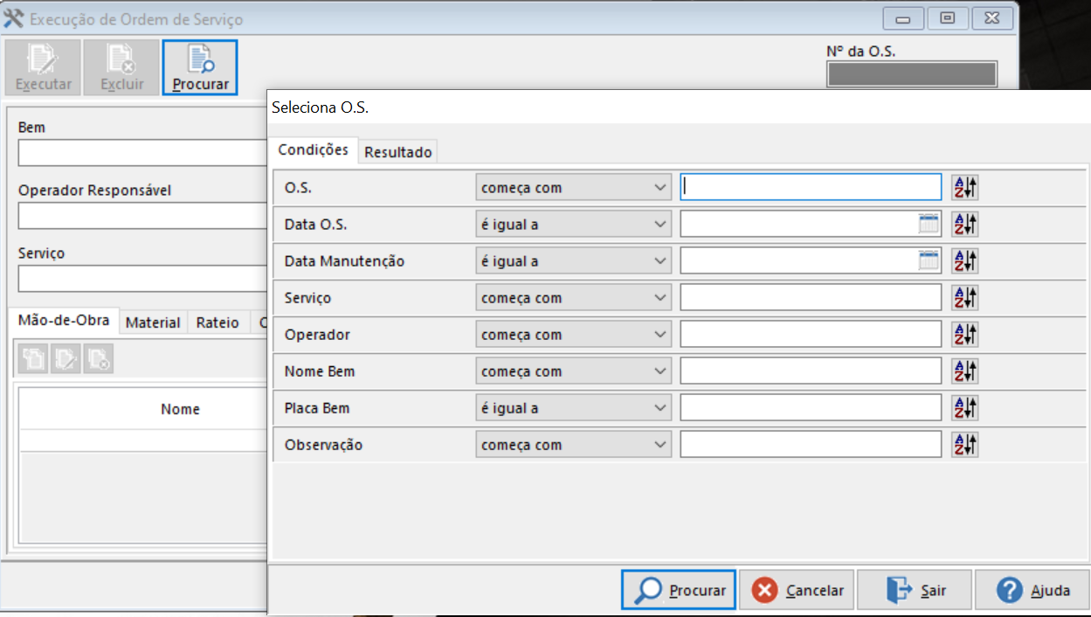
Task: Click the Bem field in main window
Action: 142,153
